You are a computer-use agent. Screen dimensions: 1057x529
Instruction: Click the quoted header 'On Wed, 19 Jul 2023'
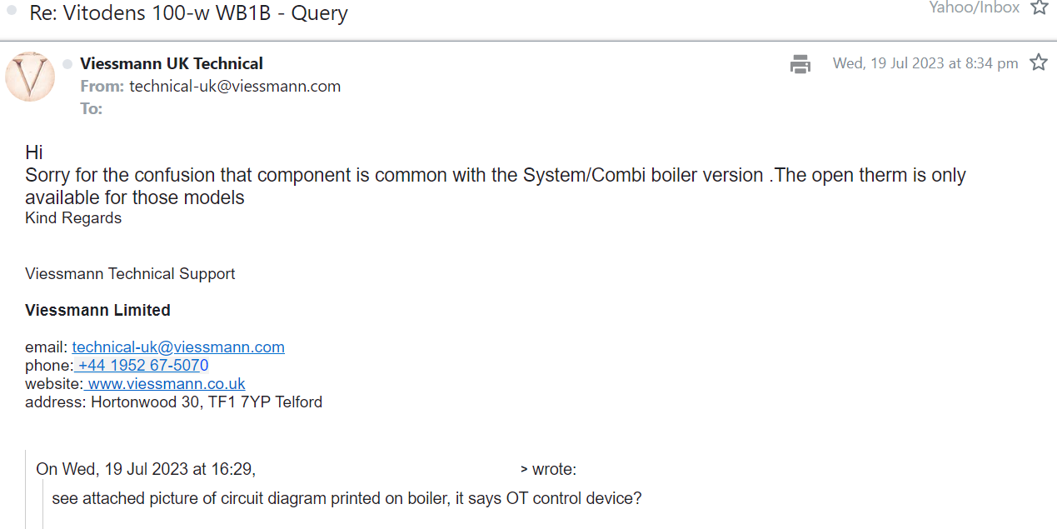pos(146,469)
